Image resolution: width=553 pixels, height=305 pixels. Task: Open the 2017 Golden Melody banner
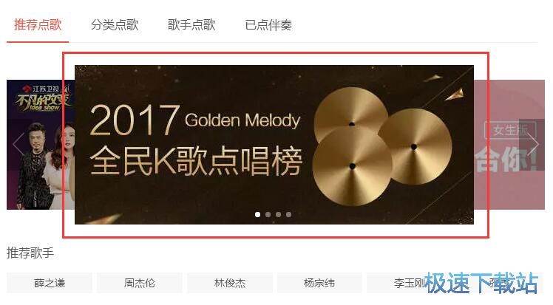pos(274,145)
